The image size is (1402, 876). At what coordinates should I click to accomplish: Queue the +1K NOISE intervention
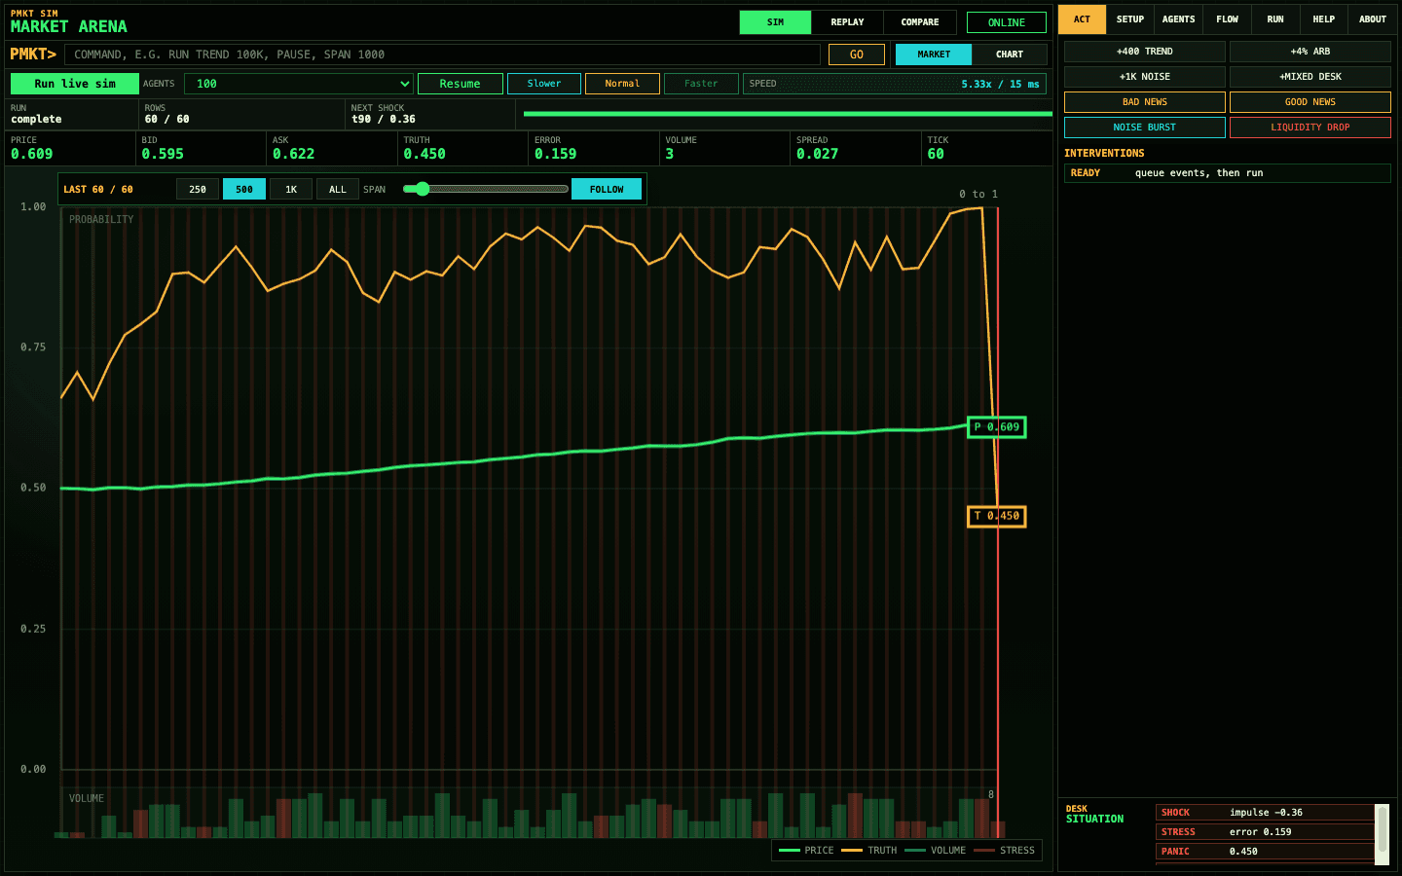pyautogui.click(x=1145, y=77)
